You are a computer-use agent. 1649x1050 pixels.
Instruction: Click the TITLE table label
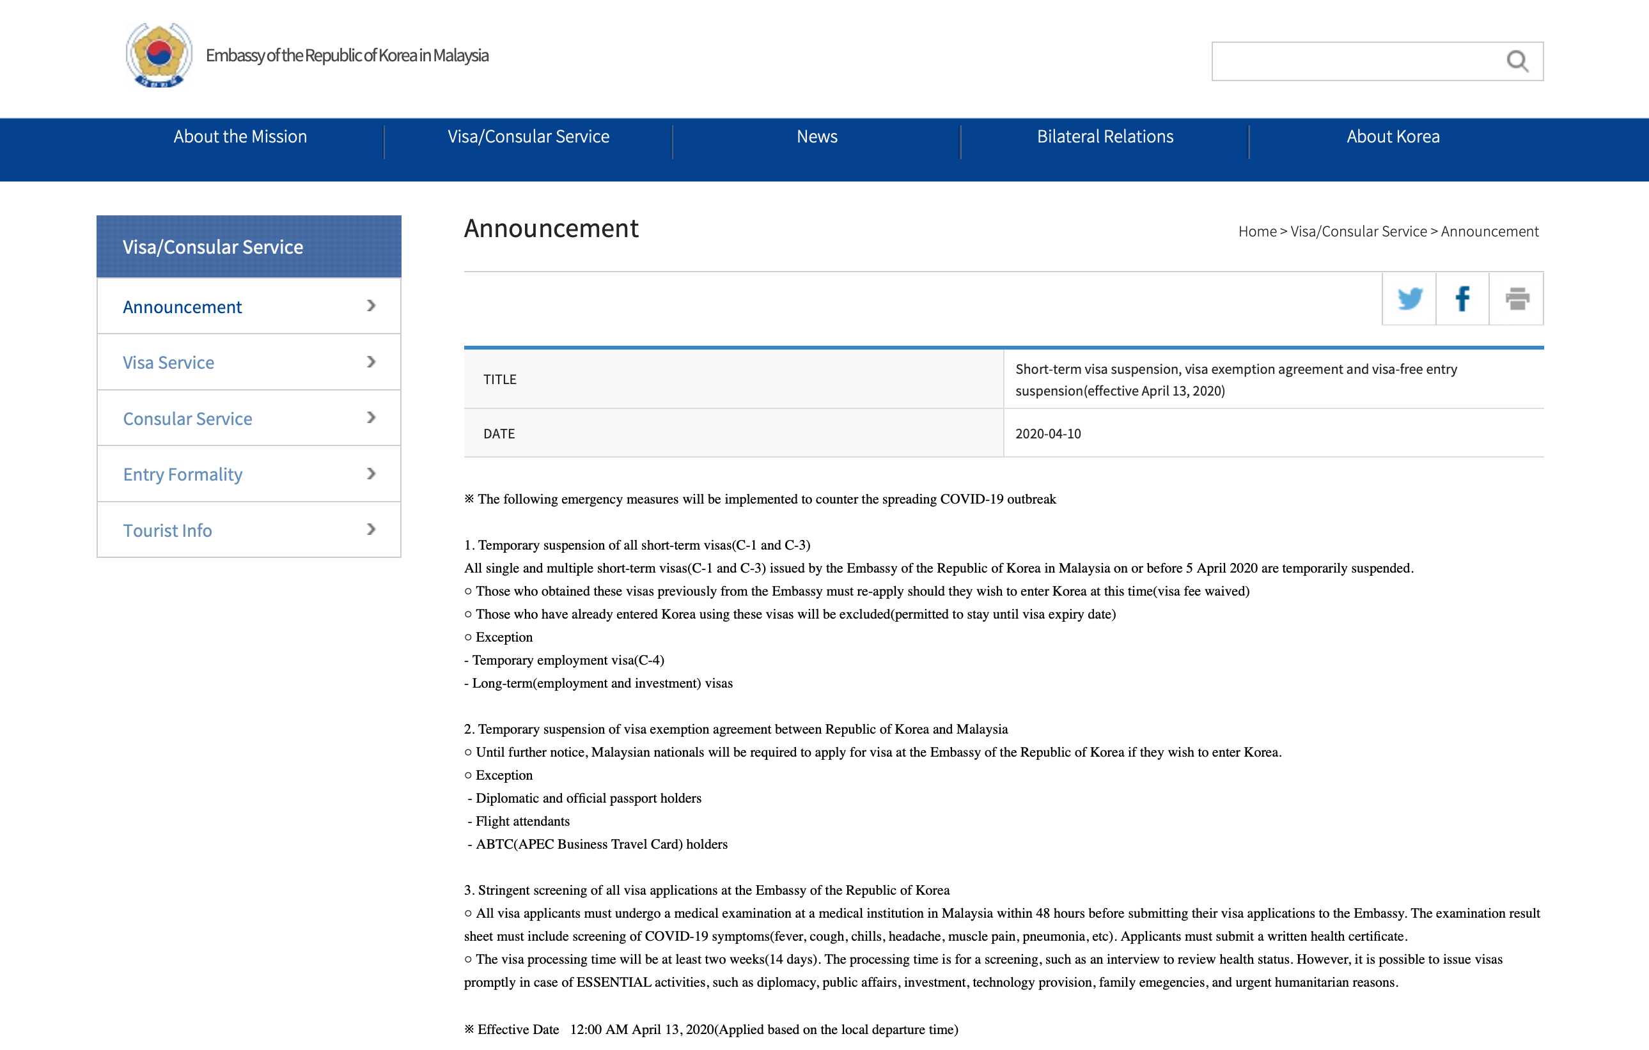[500, 379]
